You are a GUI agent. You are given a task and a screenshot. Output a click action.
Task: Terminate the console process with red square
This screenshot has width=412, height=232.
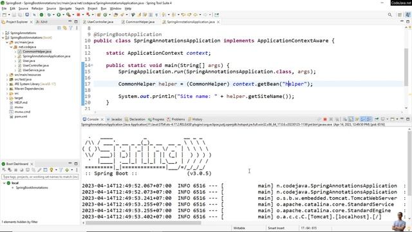click(325, 119)
